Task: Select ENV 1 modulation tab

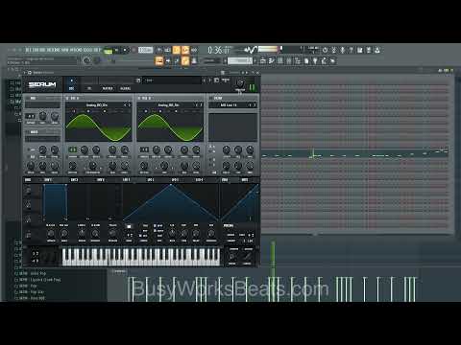Action: click(48, 180)
